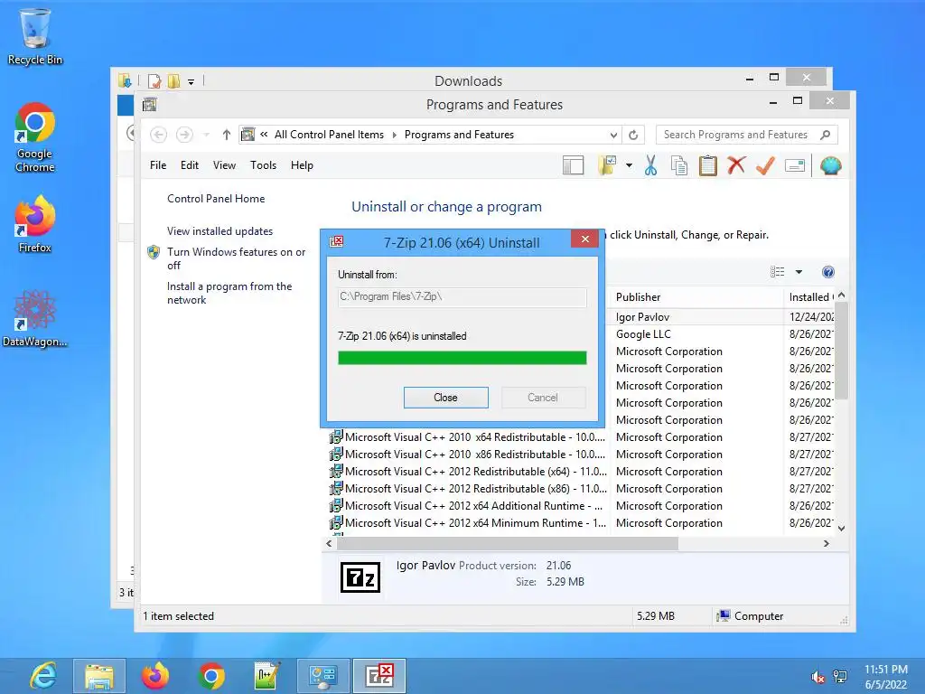Open Turn Windows features on or off
925x694 pixels.
(x=236, y=258)
